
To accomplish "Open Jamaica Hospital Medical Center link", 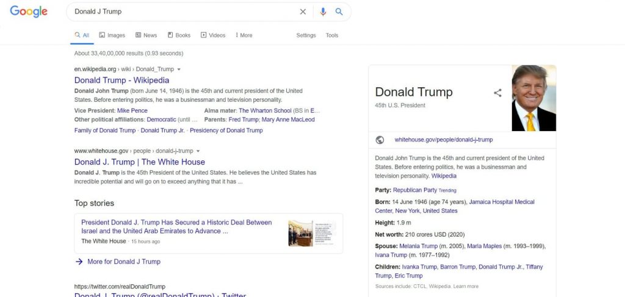I will pos(454,206).
